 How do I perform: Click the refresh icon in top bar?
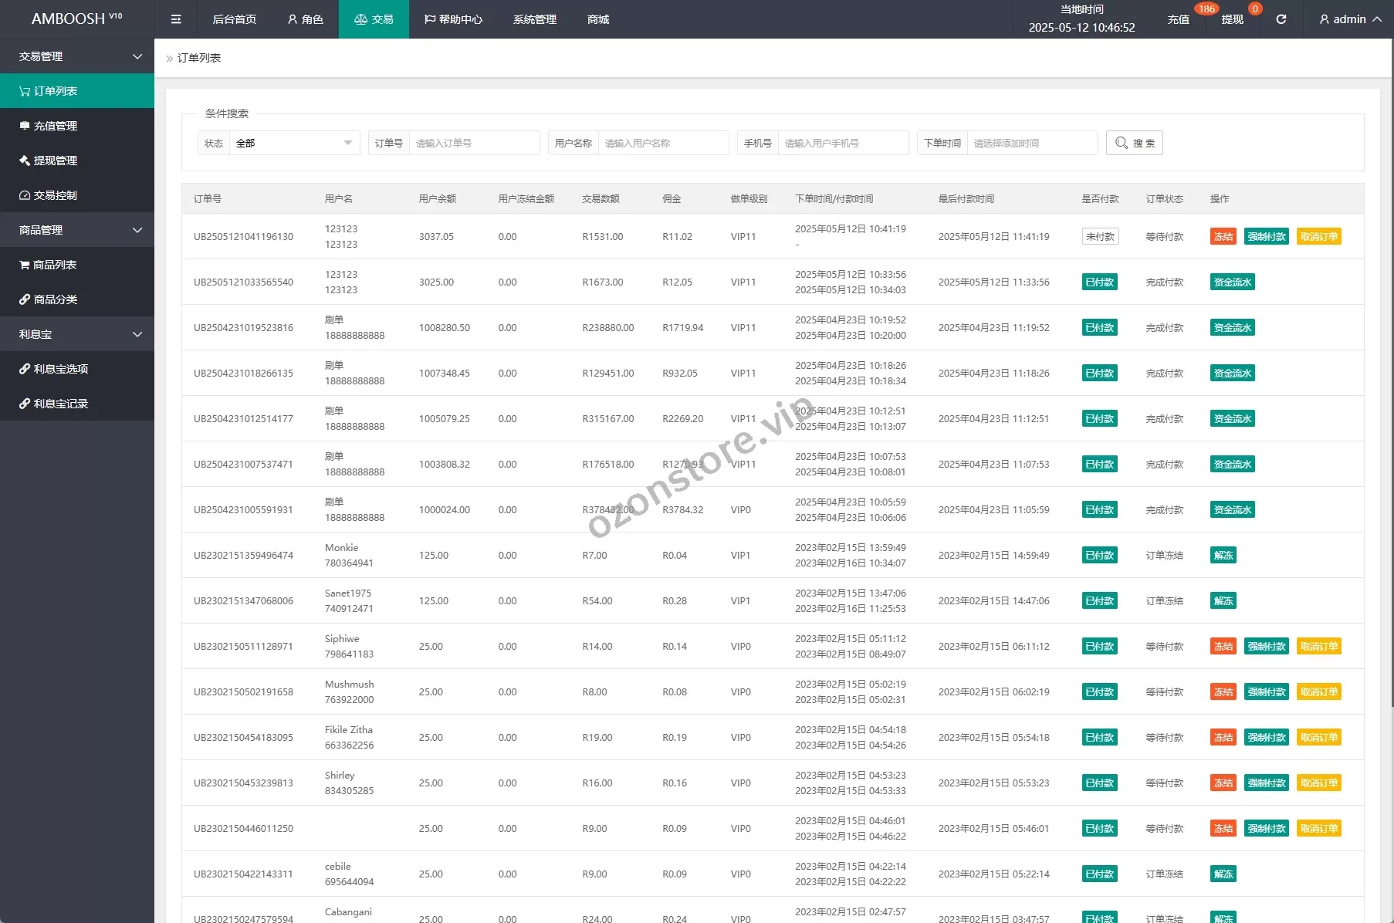(1281, 19)
